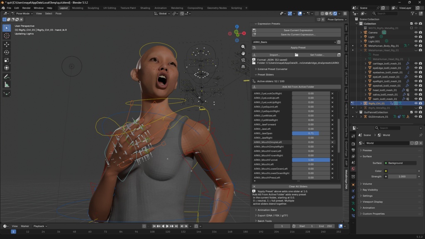Open the Render menu
The height and width of the screenshot is (239, 425).
26,8
